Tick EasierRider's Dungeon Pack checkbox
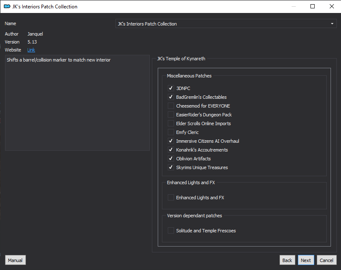 (x=171, y=115)
